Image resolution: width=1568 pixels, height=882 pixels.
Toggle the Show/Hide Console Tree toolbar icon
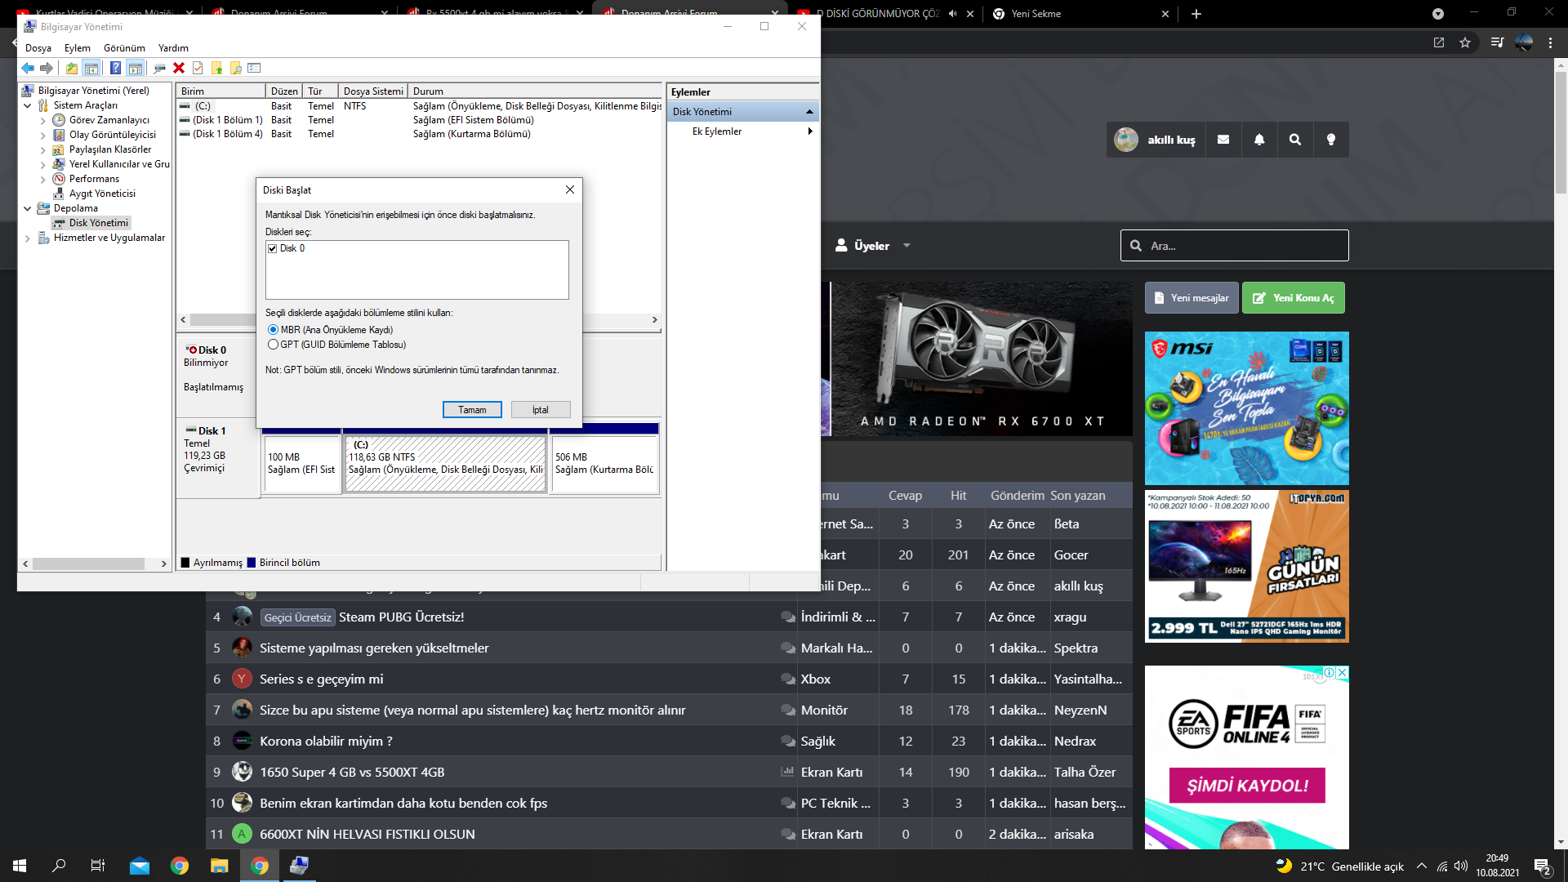pyautogui.click(x=91, y=69)
